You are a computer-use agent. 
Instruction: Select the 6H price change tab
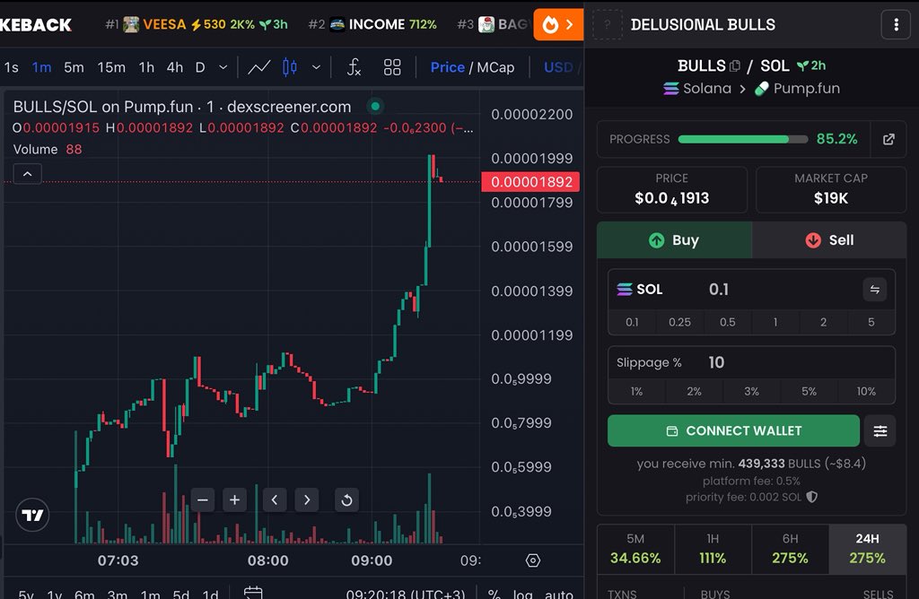point(790,549)
